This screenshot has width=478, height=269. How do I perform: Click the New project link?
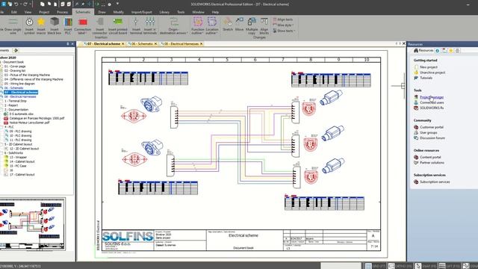pos(428,67)
